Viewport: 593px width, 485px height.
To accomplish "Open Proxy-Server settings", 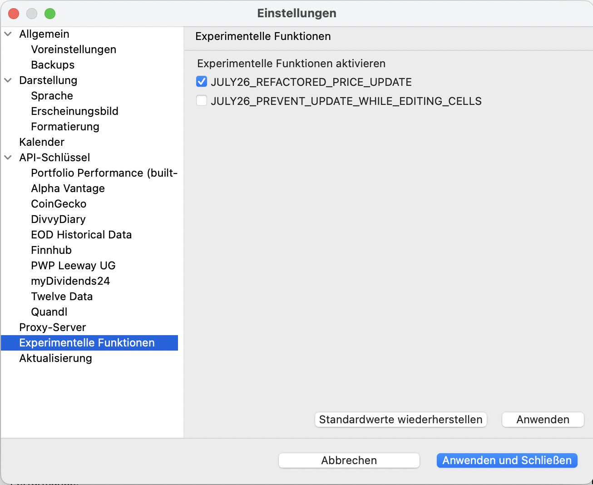I will [53, 327].
